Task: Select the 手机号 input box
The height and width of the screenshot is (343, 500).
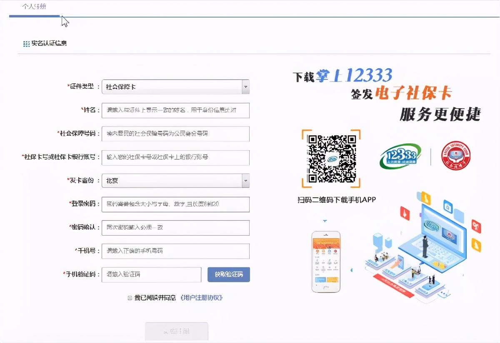Action: click(175, 251)
